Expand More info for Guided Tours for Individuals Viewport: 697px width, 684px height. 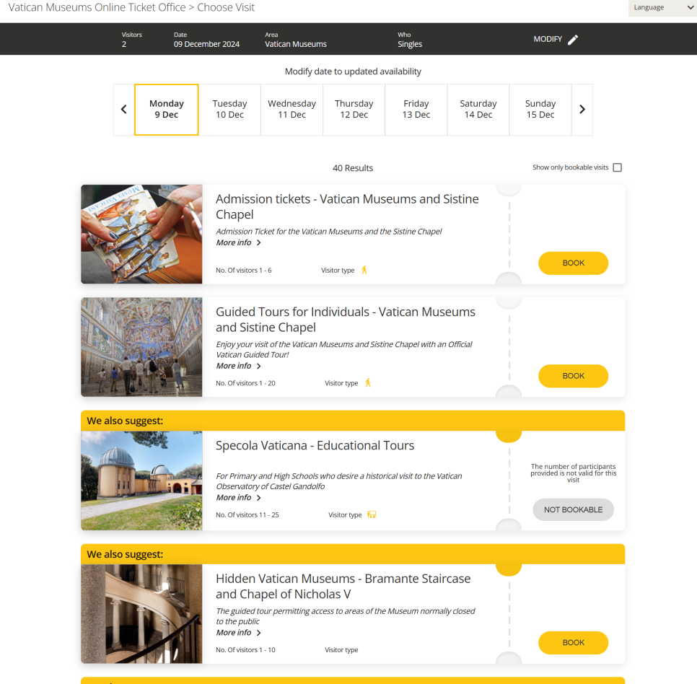(238, 366)
